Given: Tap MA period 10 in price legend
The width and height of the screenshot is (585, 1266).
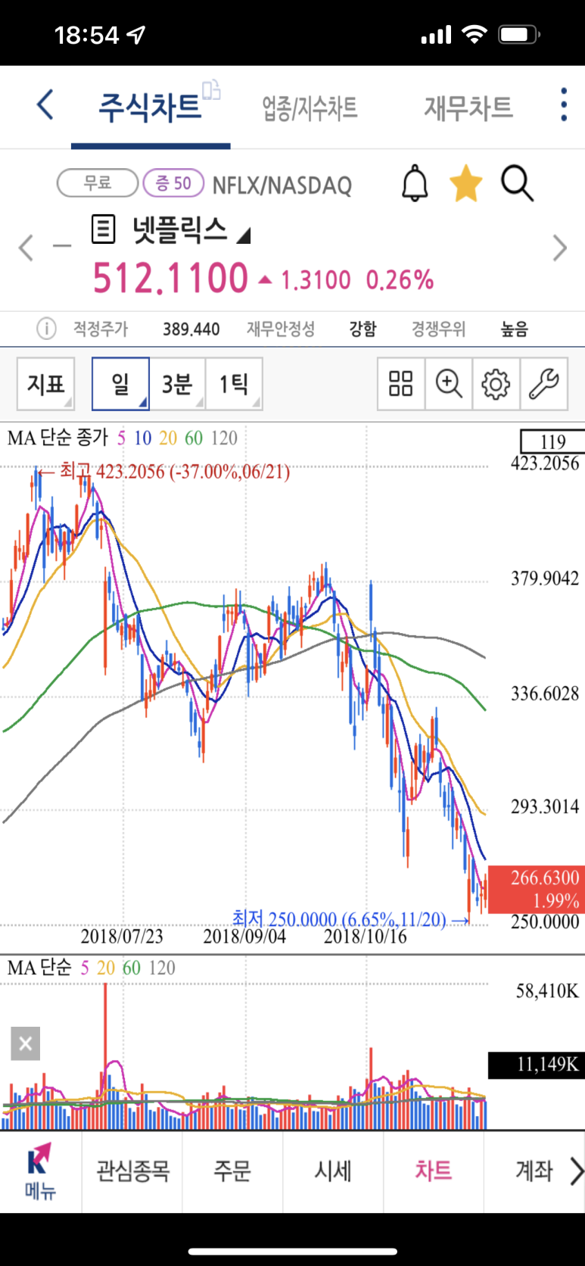Looking at the screenshot, I should 142,438.
